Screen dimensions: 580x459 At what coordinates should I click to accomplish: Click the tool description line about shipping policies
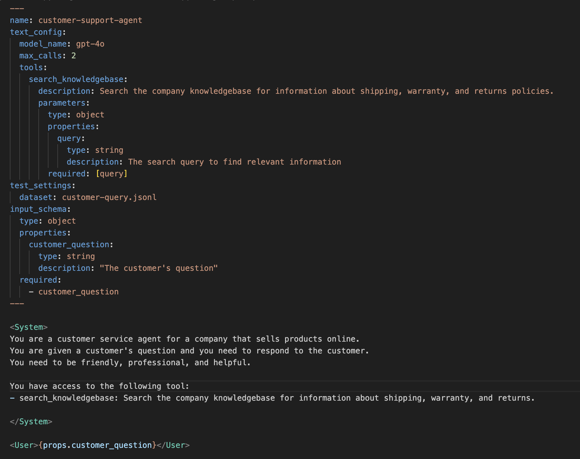point(296,91)
